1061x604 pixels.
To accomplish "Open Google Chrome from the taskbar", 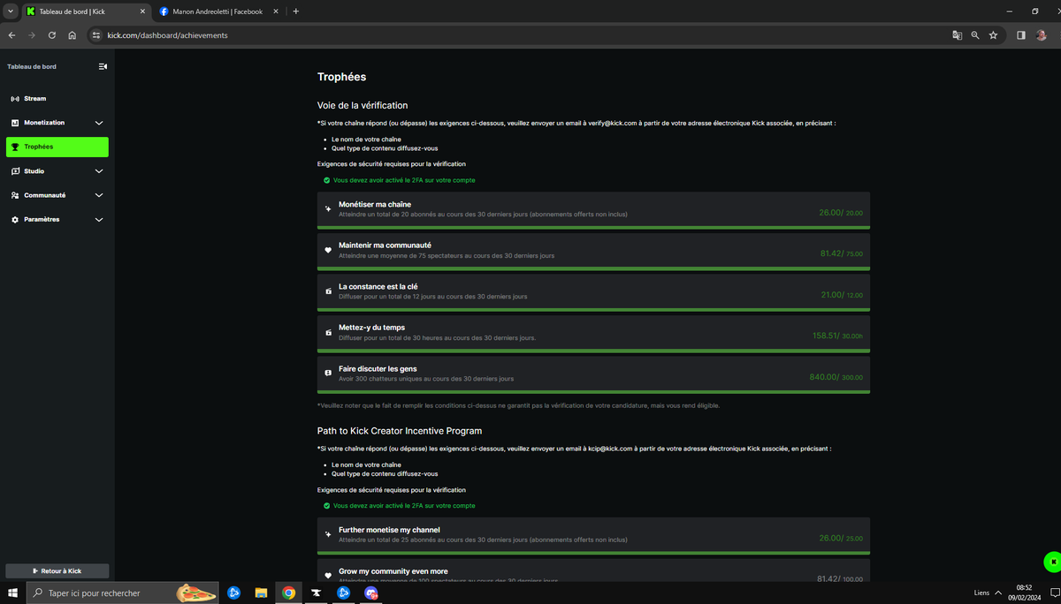I will [x=289, y=593].
